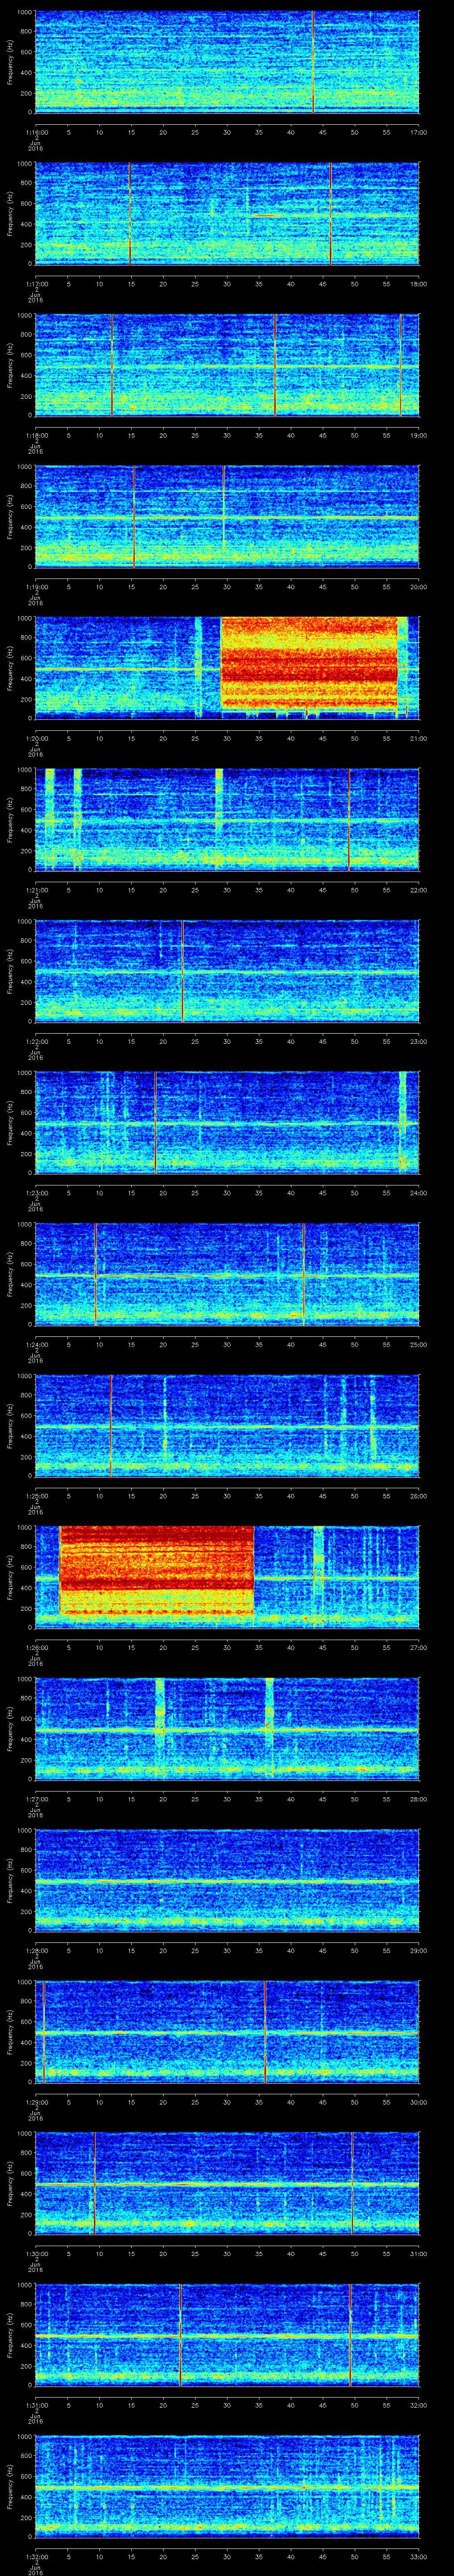Click red vertical spike at 19s in 1:23 panel
The width and height of the screenshot is (454, 2576).
(x=156, y=1123)
